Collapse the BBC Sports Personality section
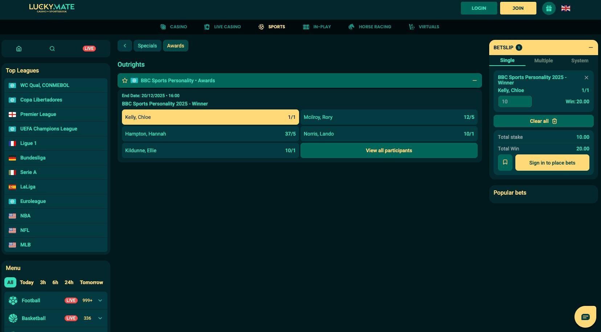Viewport: 601px width, 332px height. point(474,80)
